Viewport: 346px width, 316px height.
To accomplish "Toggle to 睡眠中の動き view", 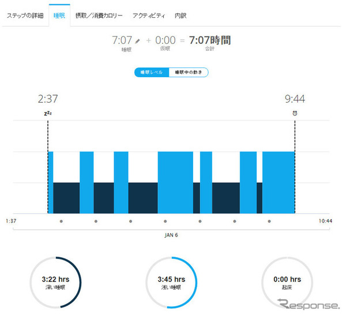I will (x=189, y=73).
